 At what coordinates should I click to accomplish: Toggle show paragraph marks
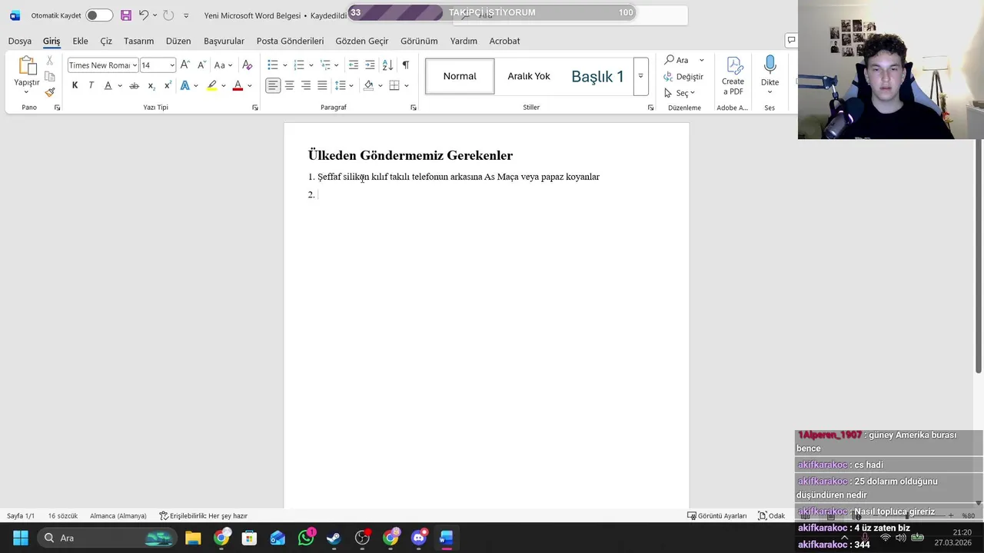(405, 65)
